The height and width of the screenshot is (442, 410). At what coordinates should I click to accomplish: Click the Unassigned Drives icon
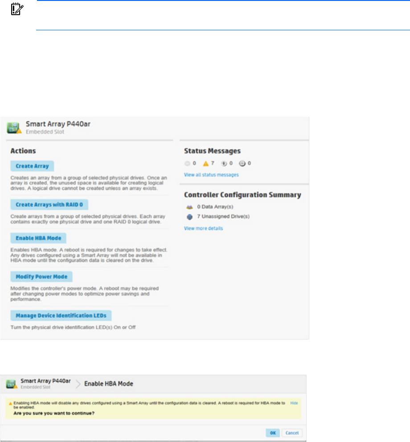pyautogui.click(x=189, y=217)
